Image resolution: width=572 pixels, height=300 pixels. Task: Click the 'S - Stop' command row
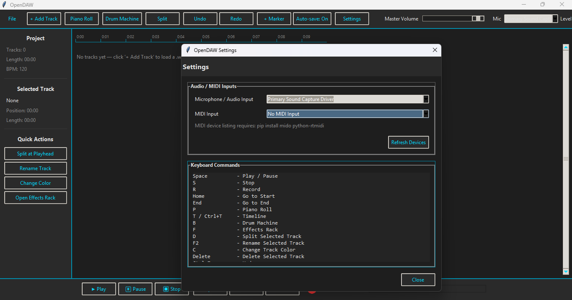coord(223,183)
